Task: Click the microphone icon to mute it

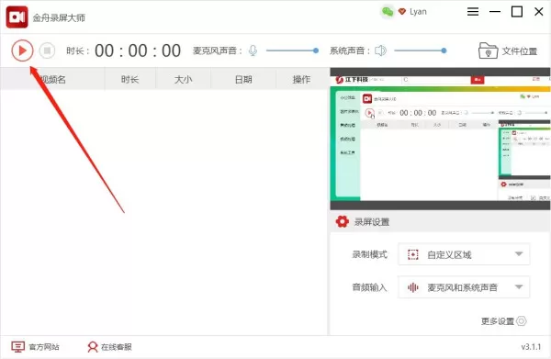Action: coord(253,50)
